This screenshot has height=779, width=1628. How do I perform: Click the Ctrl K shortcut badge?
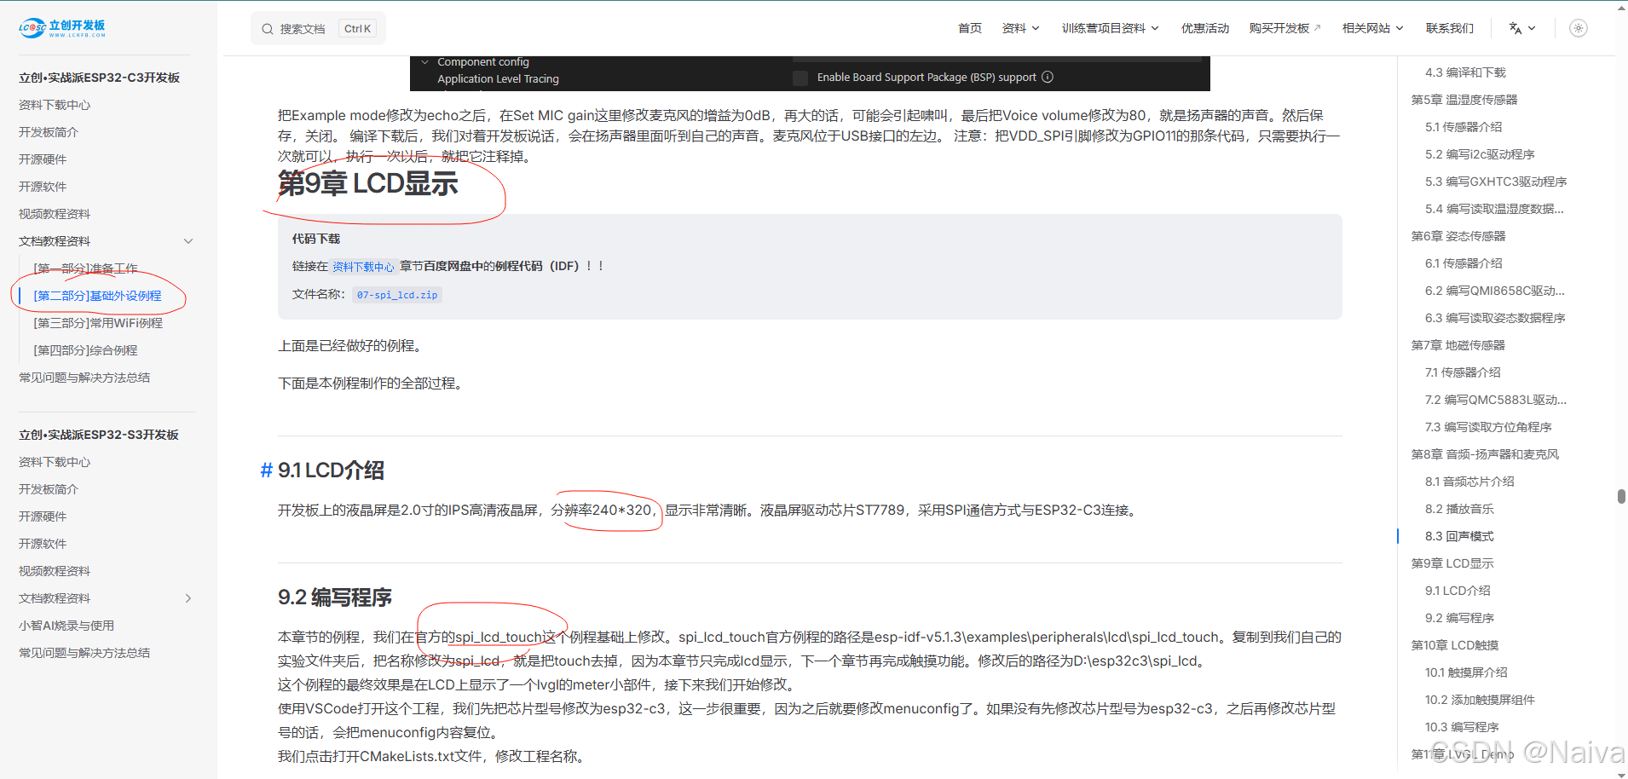(x=357, y=29)
